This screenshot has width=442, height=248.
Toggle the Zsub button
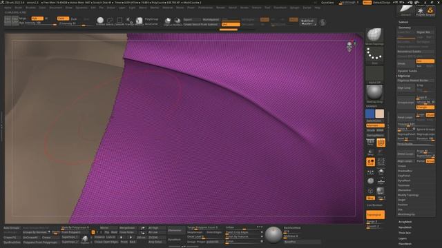(x=74, y=19)
